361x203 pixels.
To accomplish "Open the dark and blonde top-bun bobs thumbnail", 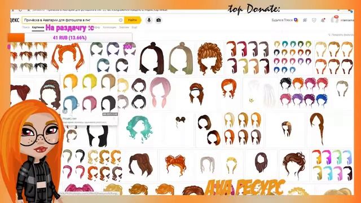I will 166,58.
